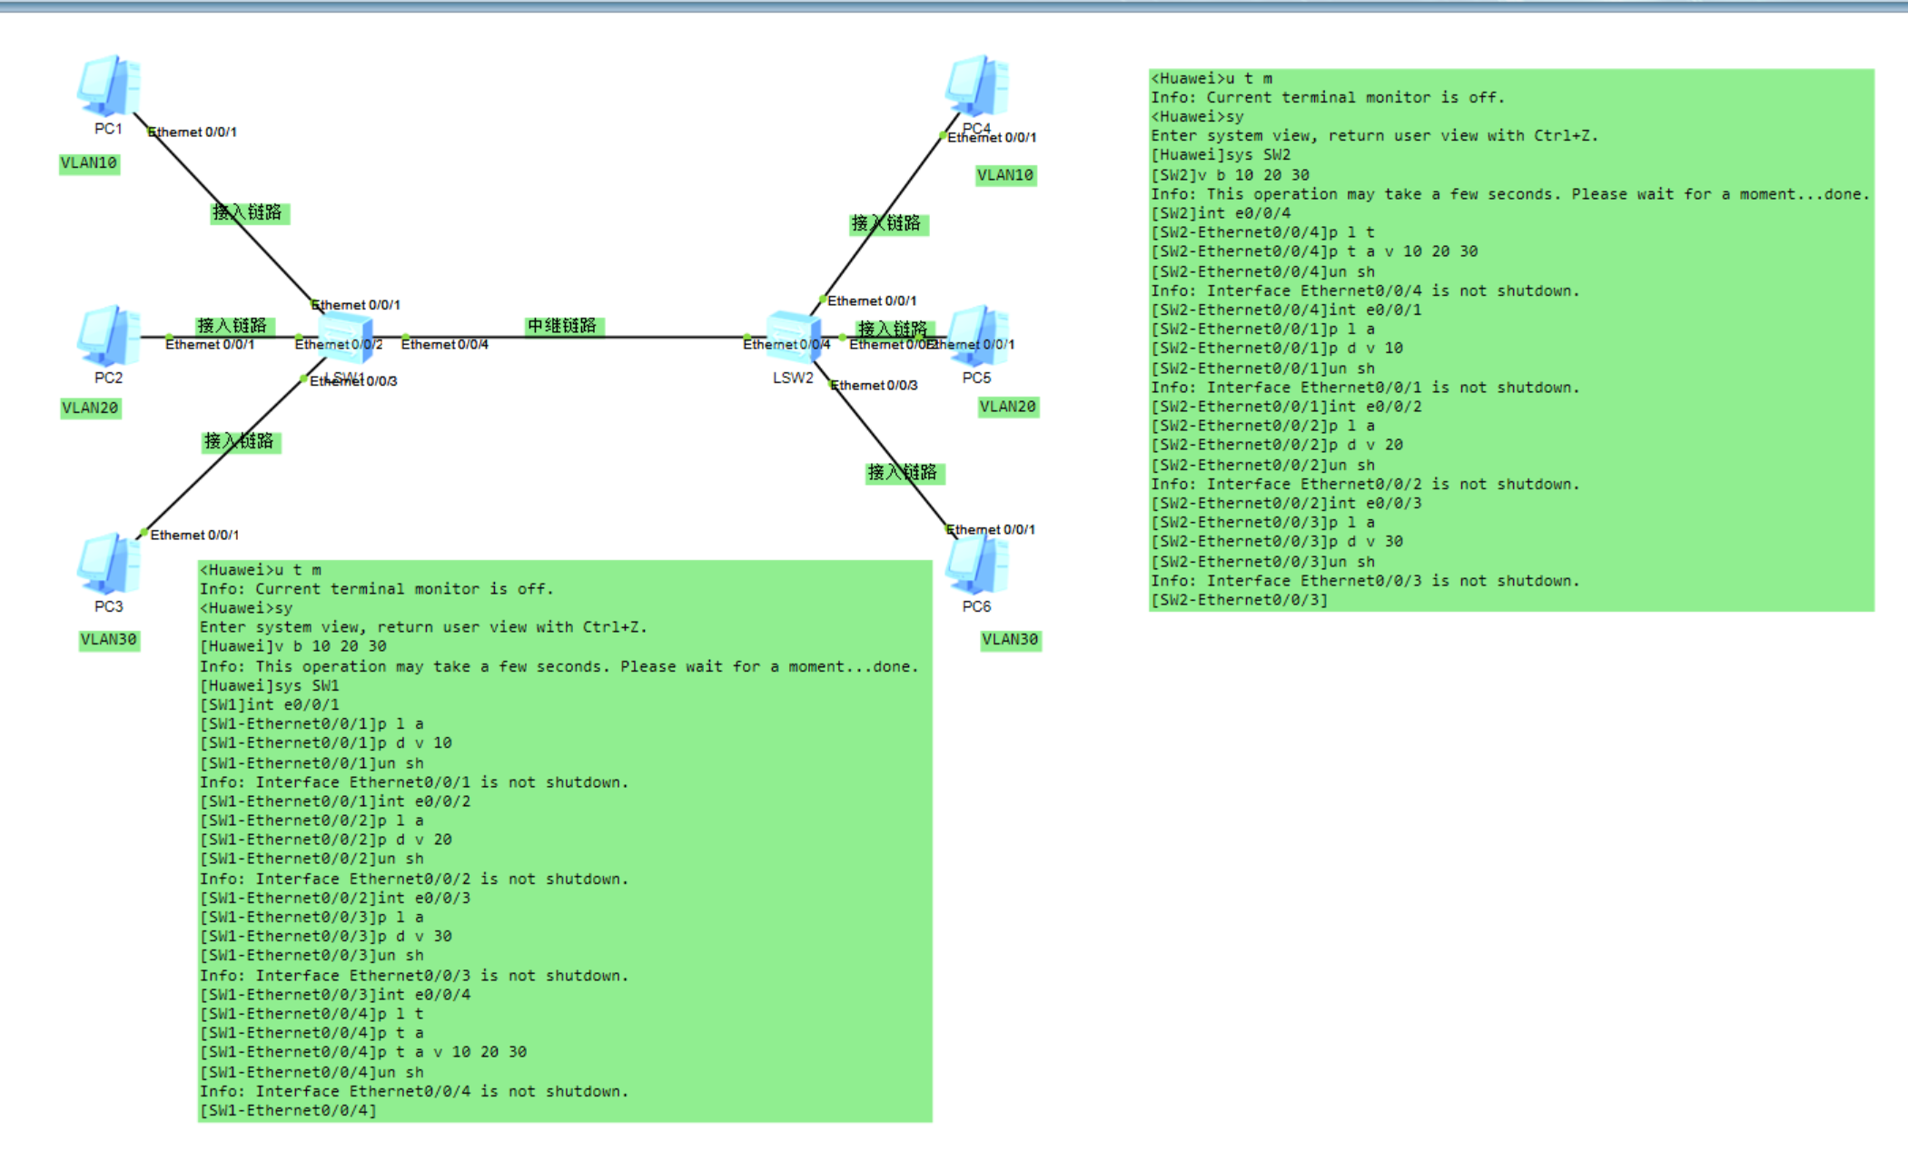Click '[SW1-Ethernet0/0/4]p t a v 10 20 30' line
This screenshot has height=1170, width=1908.
tap(363, 1053)
